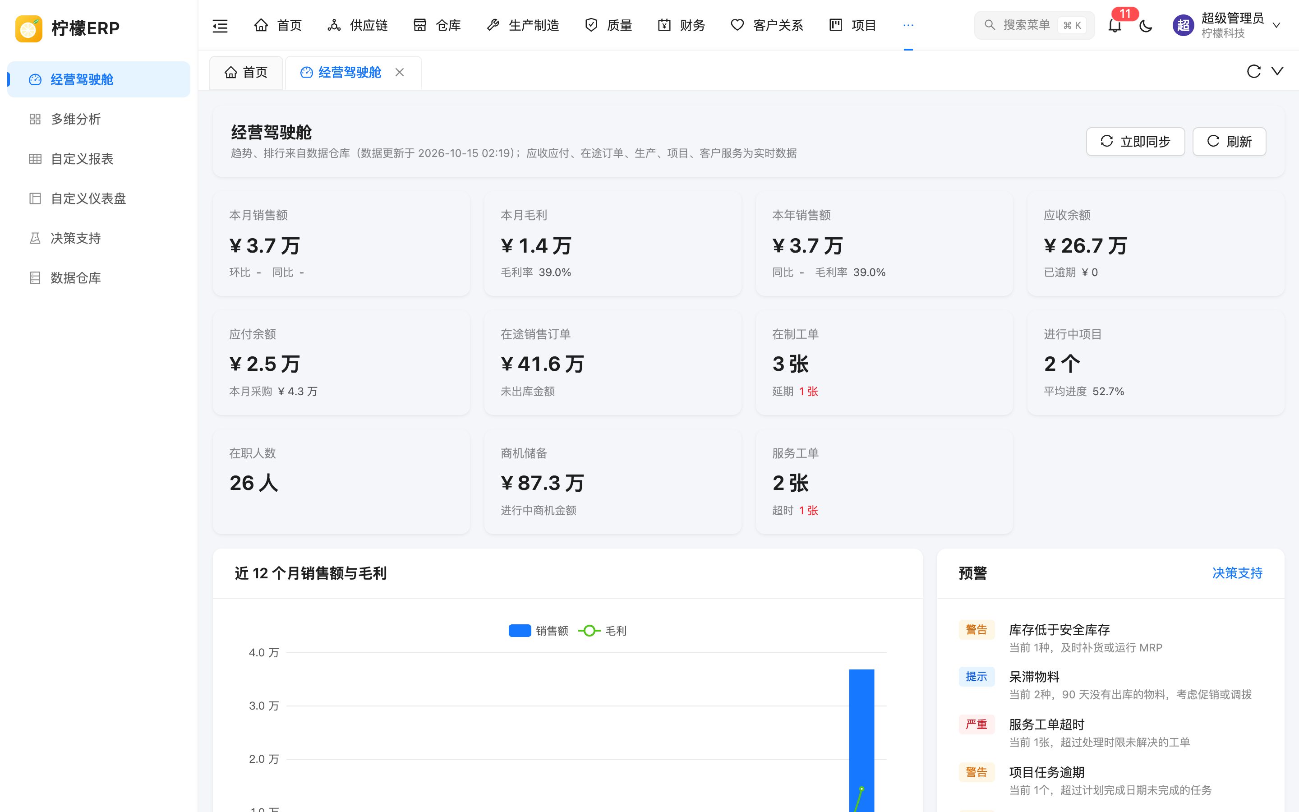Click the 在途销售订单 card
The width and height of the screenshot is (1299, 812).
(x=613, y=363)
